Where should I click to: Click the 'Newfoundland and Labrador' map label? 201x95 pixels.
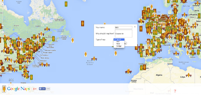59,20
